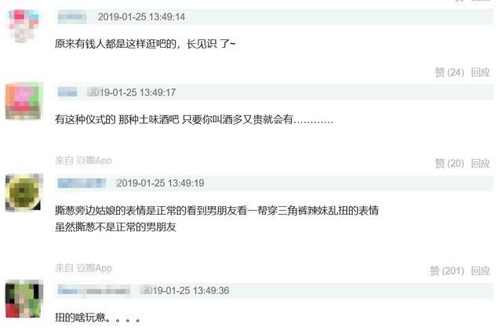Open blurred username of the 13:49:17 comment
The image size is (502, 334).
67,93
